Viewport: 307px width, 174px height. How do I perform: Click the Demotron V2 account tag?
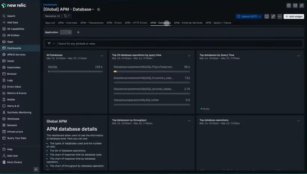(53, 16)
